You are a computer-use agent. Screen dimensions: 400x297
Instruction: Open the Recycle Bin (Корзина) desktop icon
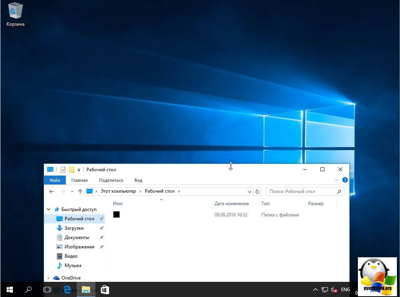click(15, 14)
